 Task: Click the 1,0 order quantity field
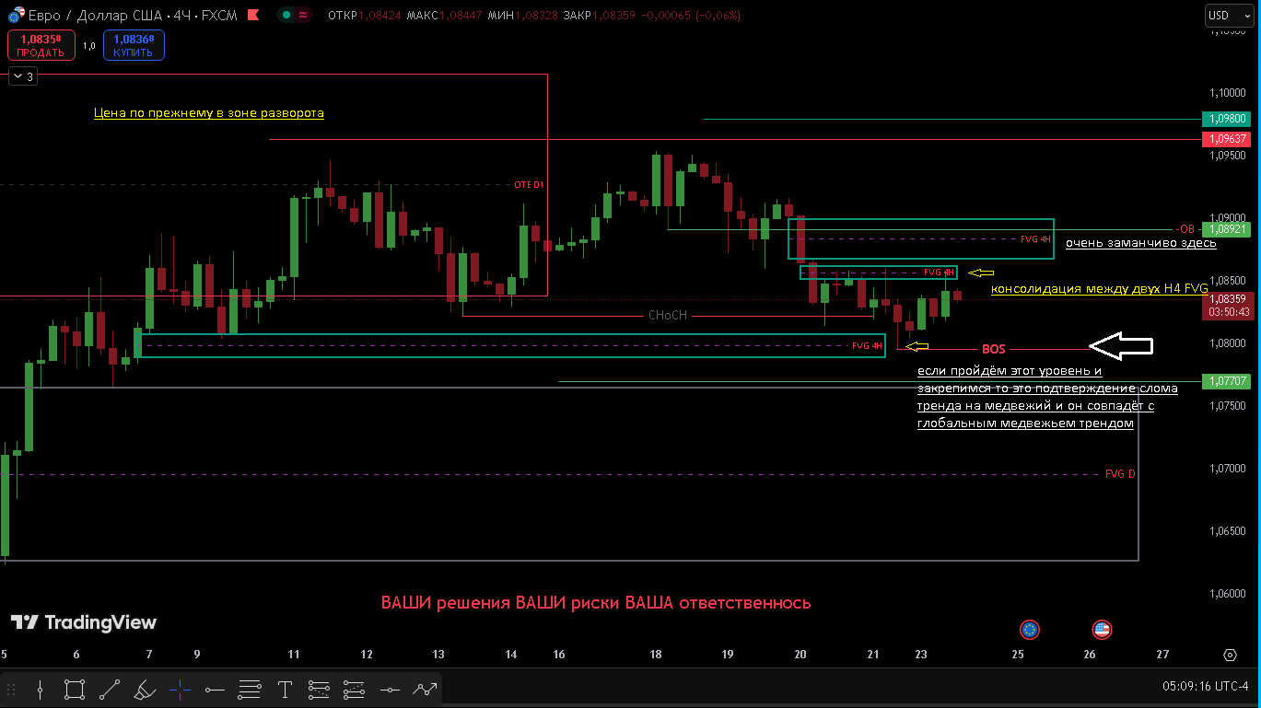(x=88, y=45)
